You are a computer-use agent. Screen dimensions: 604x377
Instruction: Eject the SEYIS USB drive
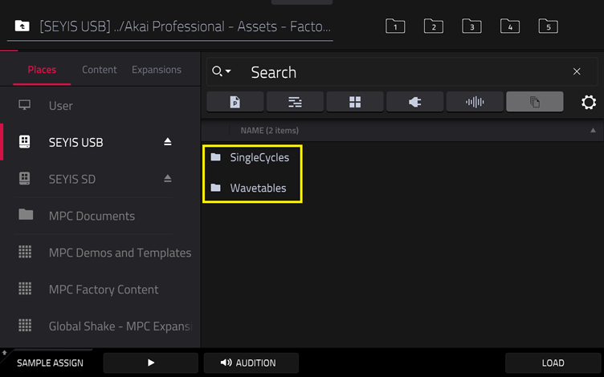pos(168,142)
